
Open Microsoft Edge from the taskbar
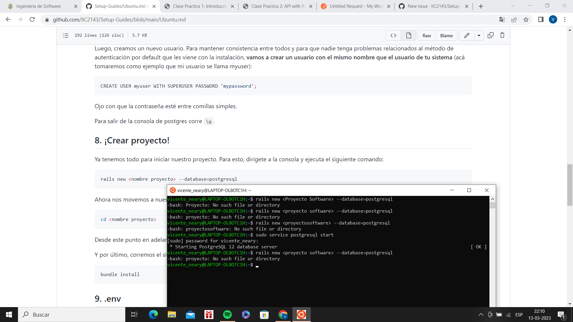[x=153, y=315]
